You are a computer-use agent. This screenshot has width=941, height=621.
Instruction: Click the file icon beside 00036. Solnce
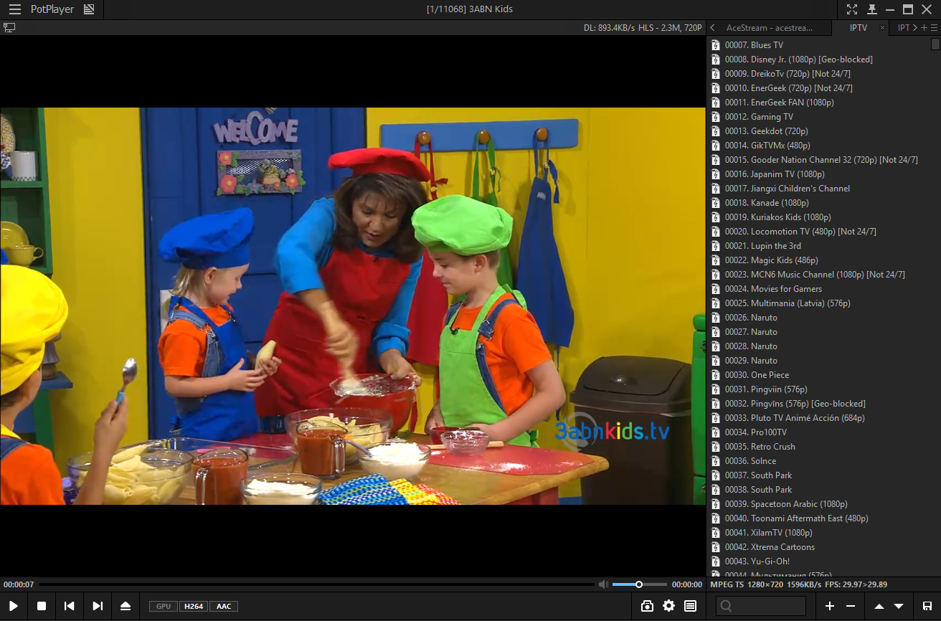[x=715, y=461]
